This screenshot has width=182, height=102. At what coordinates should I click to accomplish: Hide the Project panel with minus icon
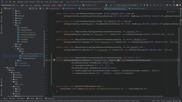pos(43,8)
